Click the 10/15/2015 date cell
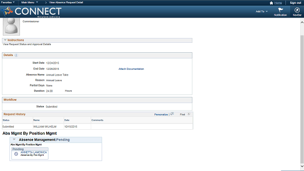The height and width of the screenshot is (171, 304). pos(71,127)
